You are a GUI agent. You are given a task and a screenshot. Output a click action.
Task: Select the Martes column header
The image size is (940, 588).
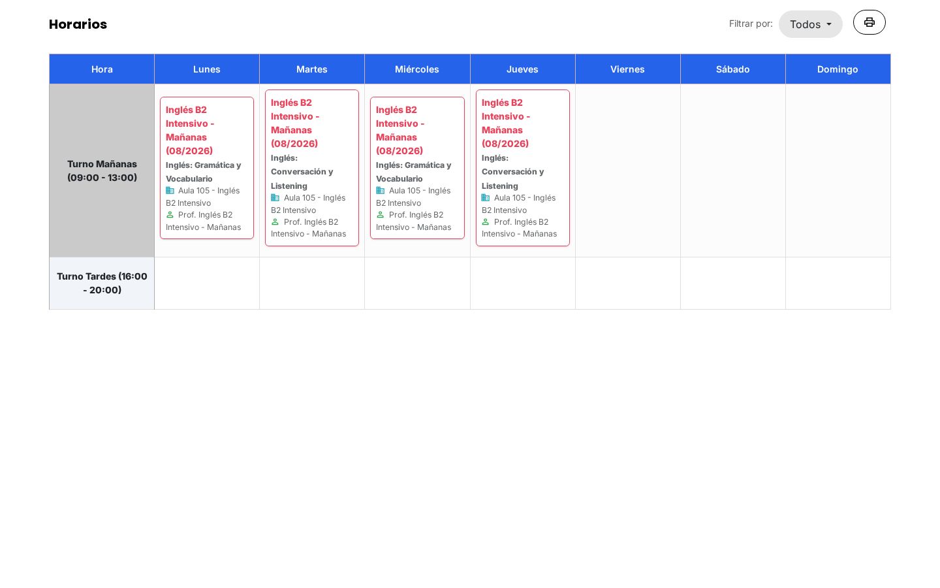click(312, 69)
